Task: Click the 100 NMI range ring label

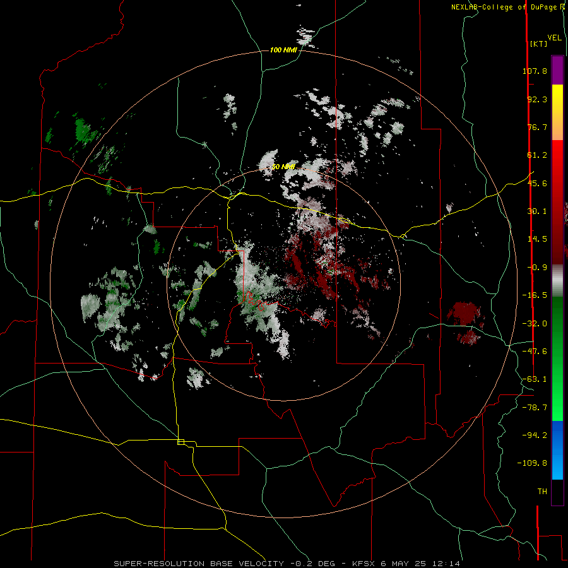Action: (x=283, y=50)
